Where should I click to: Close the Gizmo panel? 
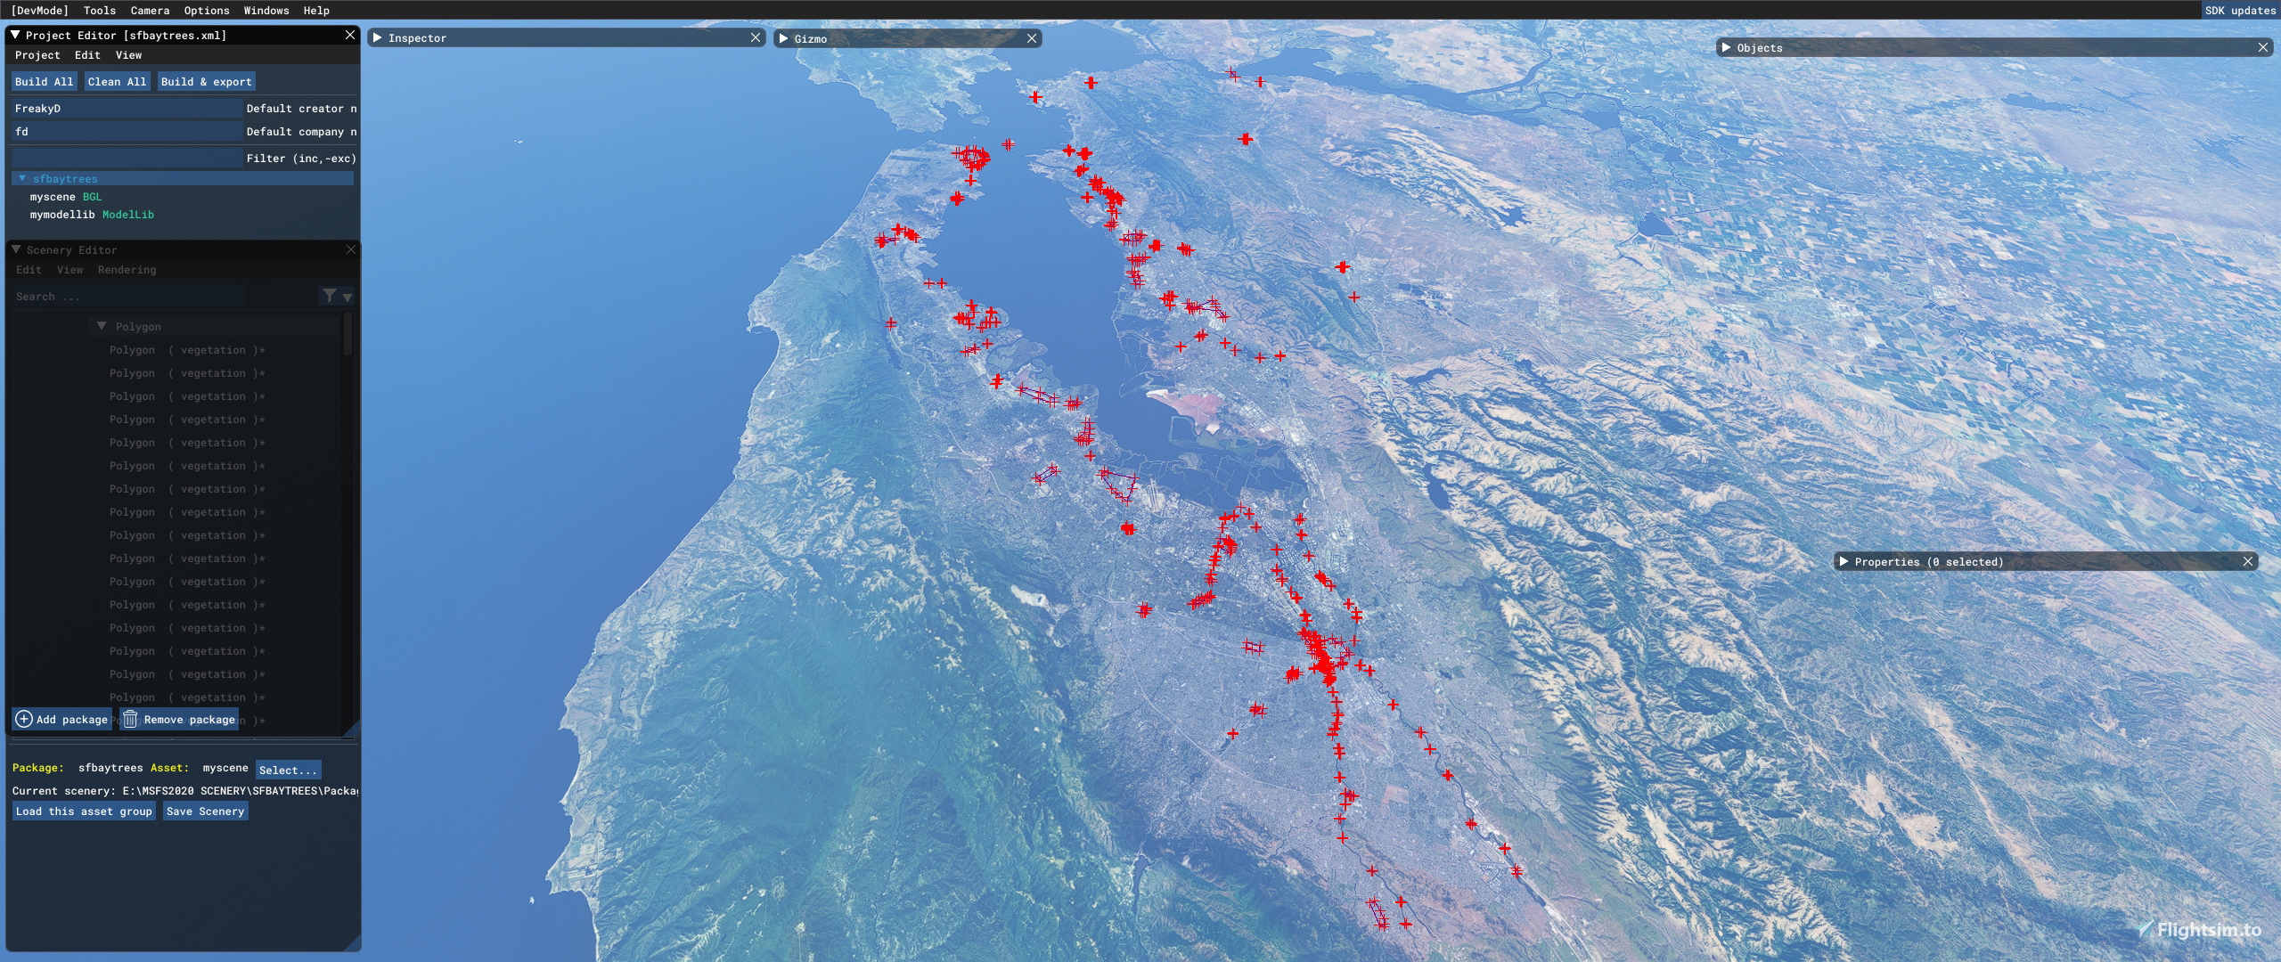coord(1032,38)
